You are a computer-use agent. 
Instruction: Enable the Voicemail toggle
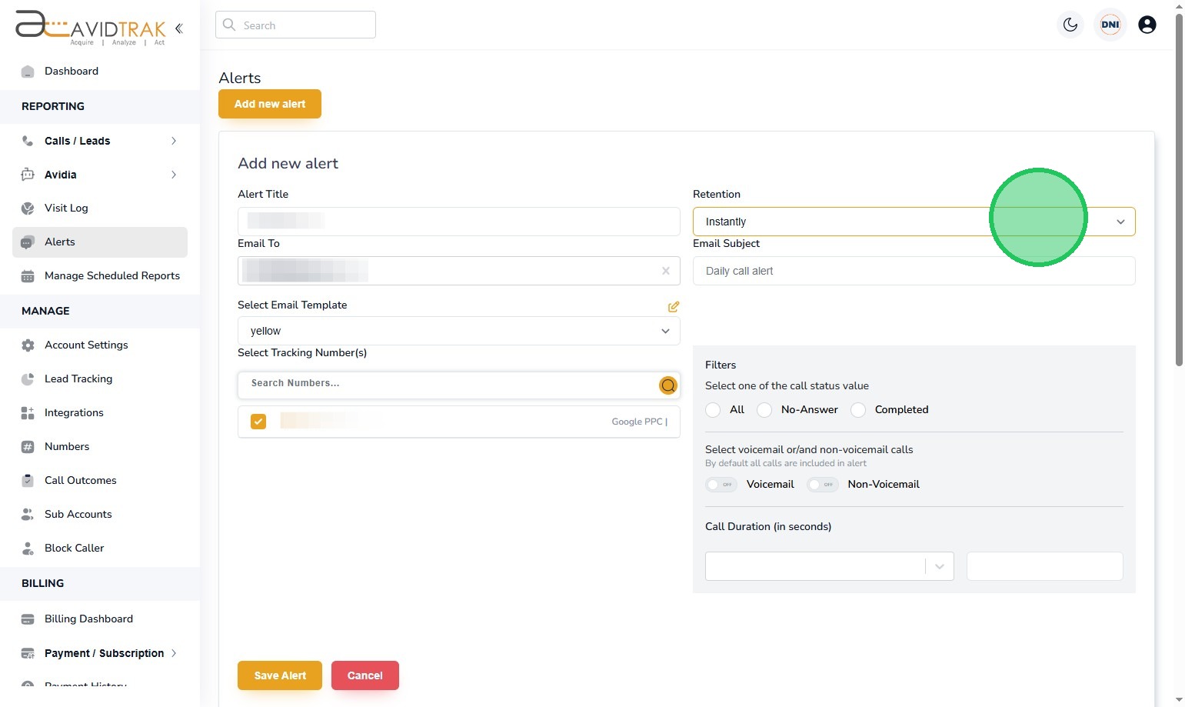tap(721, 485)
